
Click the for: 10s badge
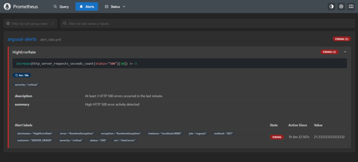(22, 75)
